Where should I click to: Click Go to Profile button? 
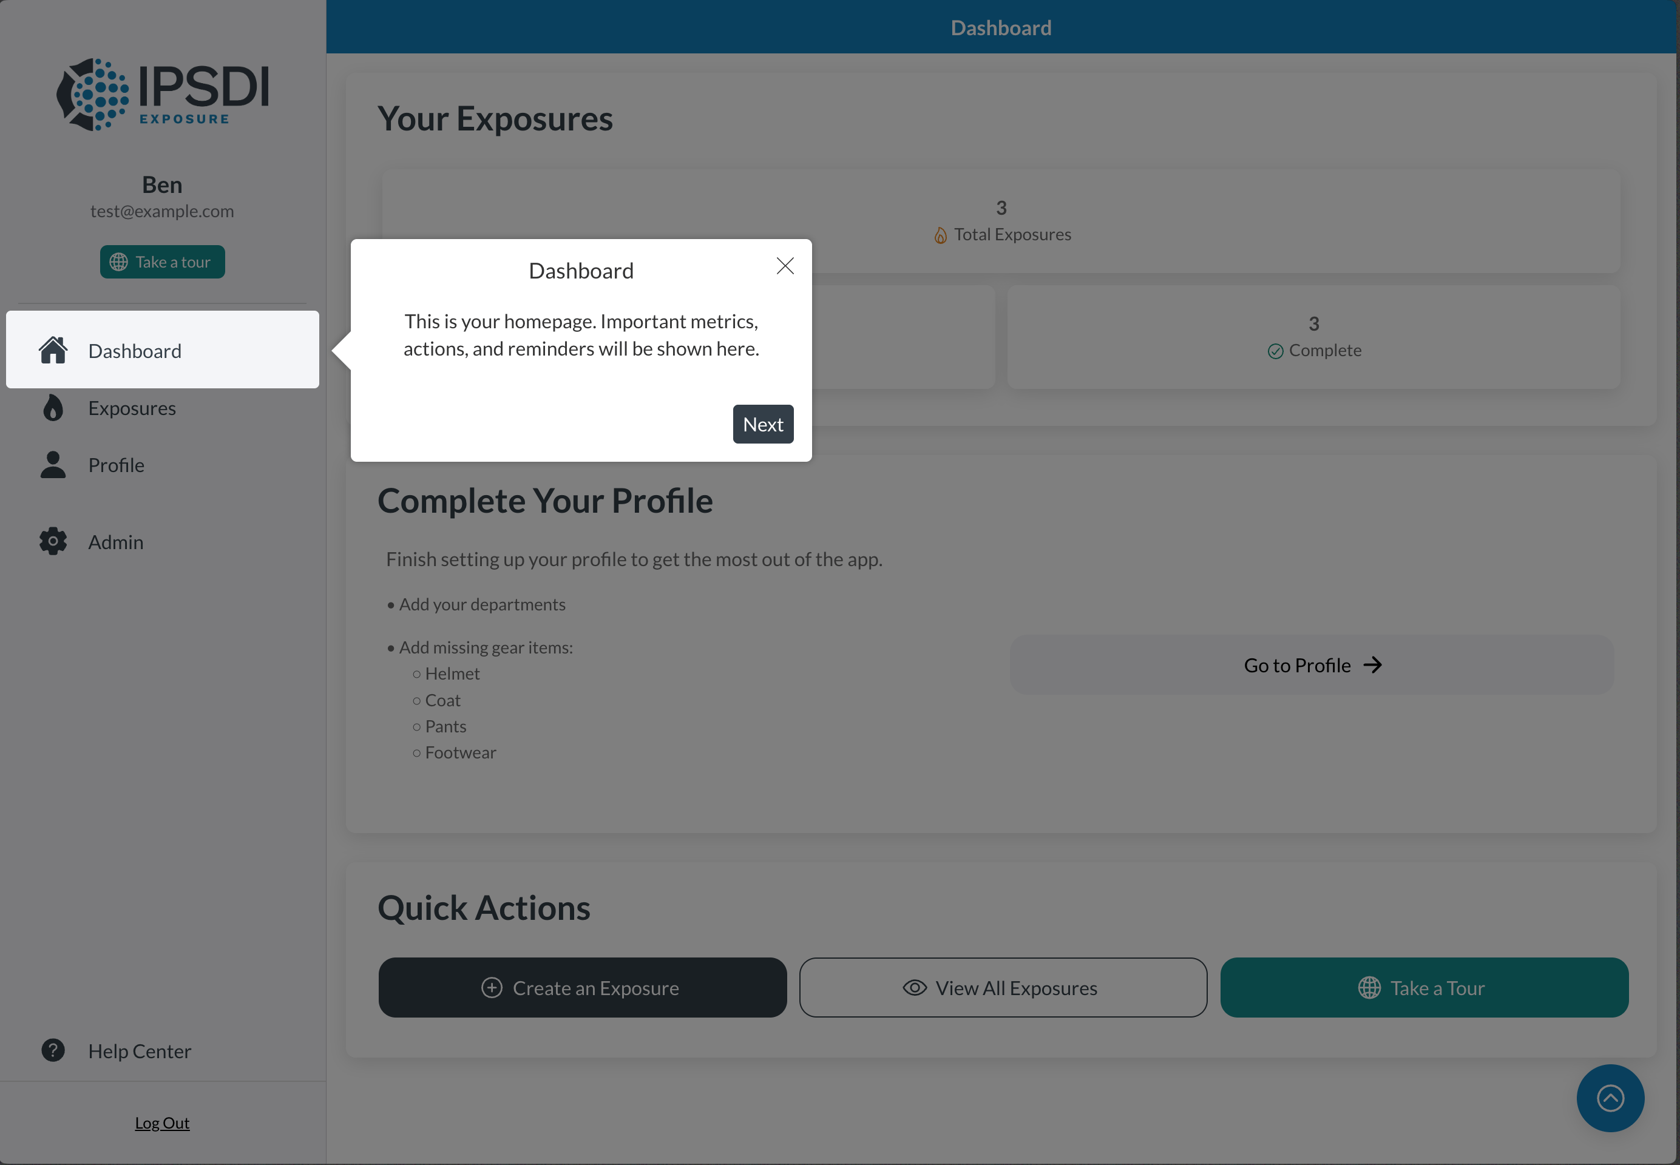coord(1312,665)
